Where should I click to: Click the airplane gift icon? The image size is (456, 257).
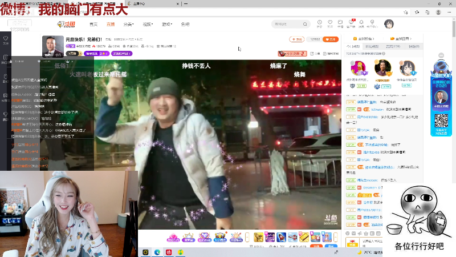[292, 237]
